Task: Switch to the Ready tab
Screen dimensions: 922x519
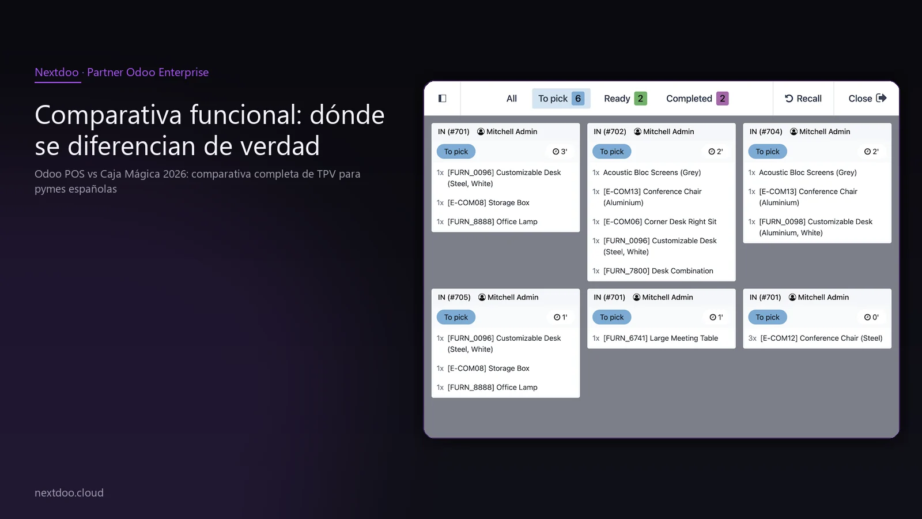Action: coord(625,99)
